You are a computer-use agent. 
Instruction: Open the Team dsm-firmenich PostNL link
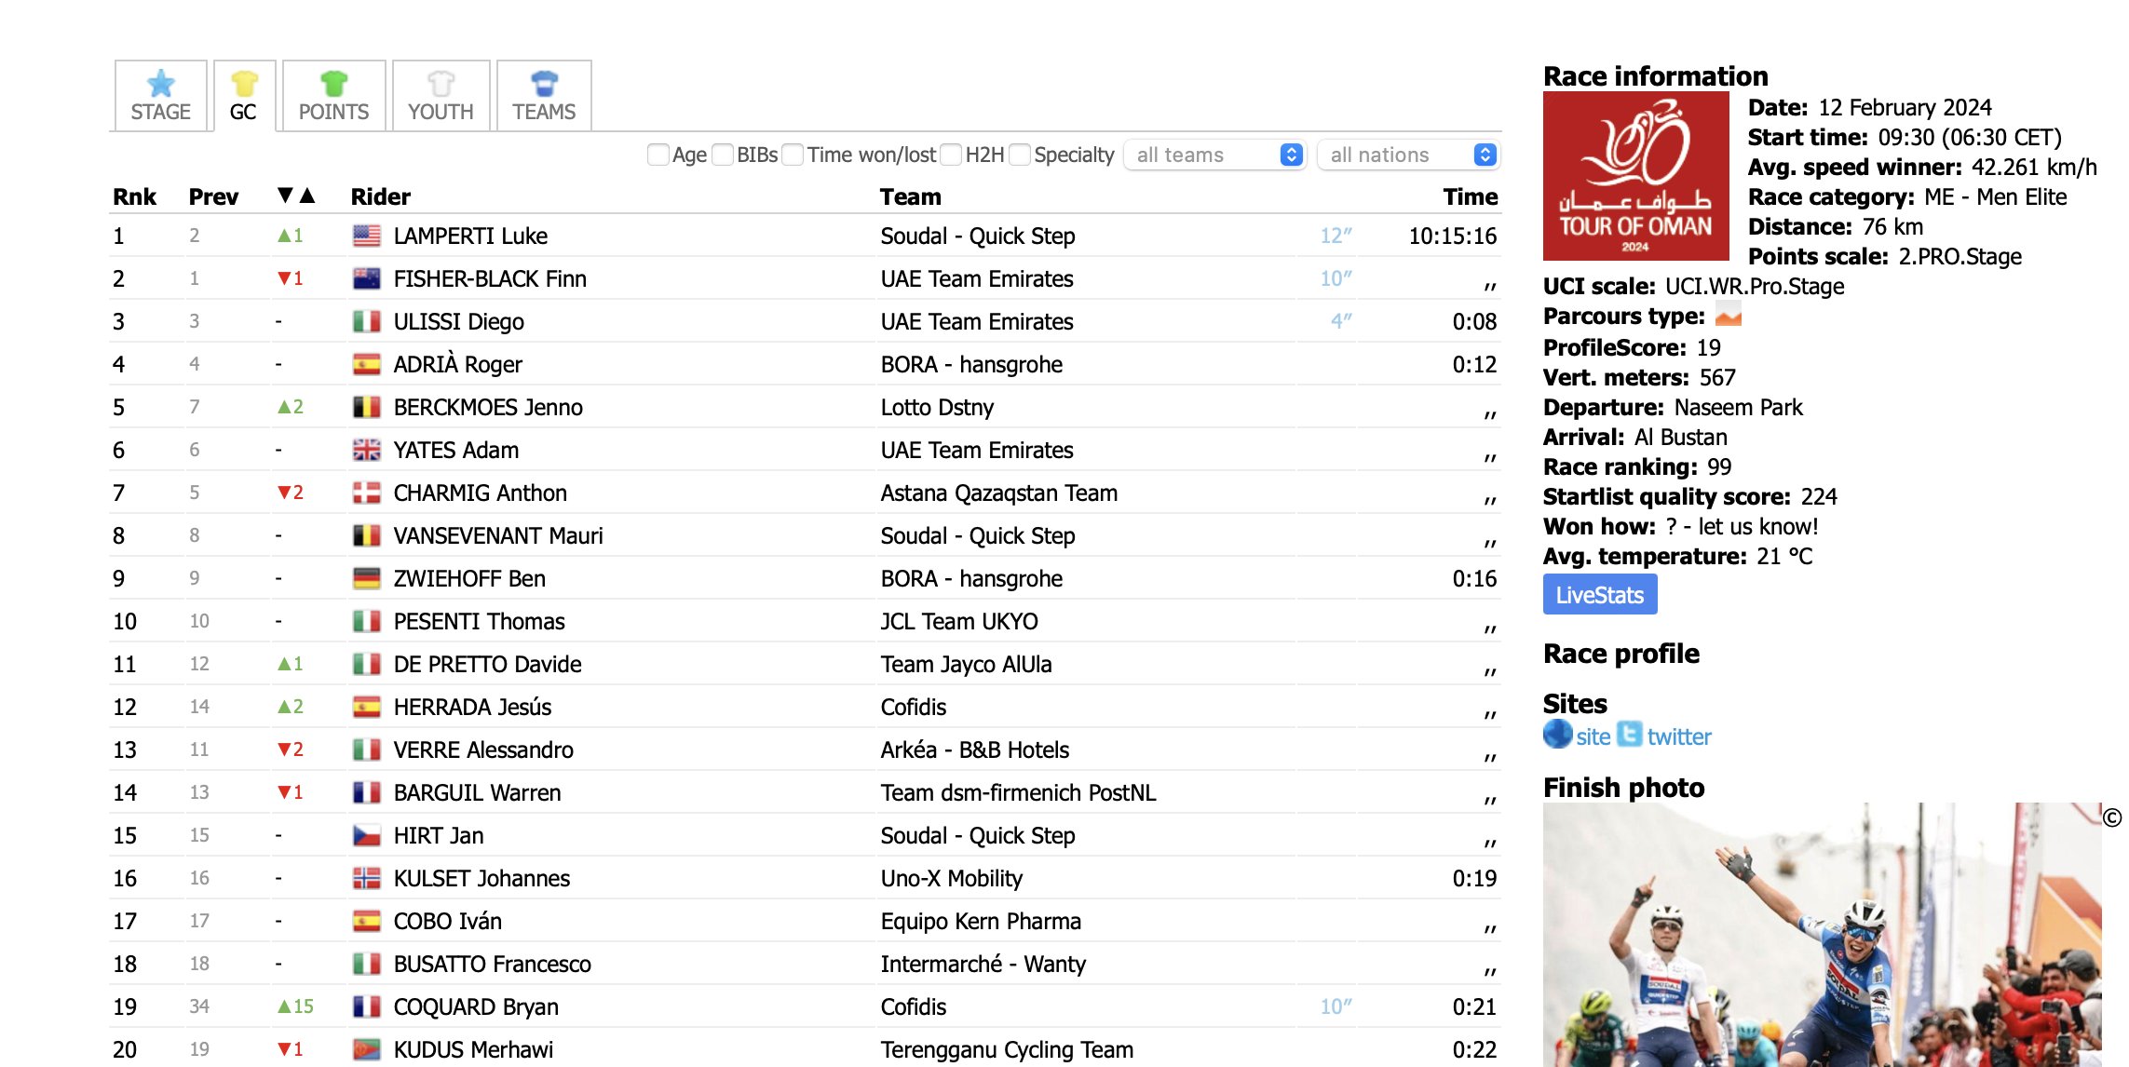click(x=1018, y=792)
